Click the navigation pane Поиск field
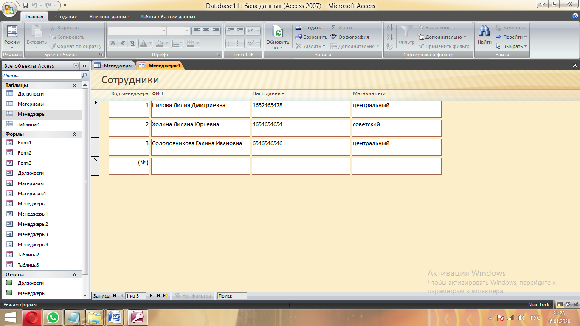This screenshot has width=580, height=326. click(x=41, y=76)
